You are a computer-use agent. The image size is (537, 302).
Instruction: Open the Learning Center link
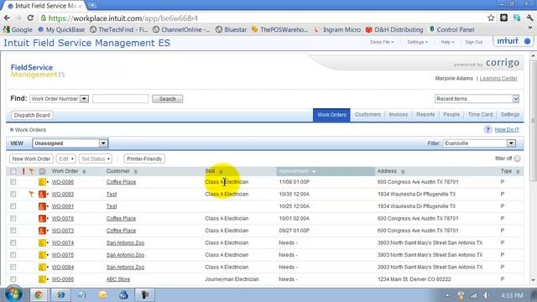point(498,78)
